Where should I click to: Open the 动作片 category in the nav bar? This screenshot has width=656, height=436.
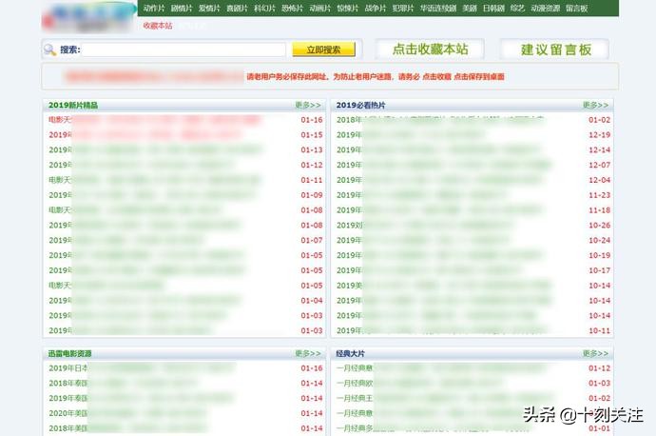click(153, 8)
